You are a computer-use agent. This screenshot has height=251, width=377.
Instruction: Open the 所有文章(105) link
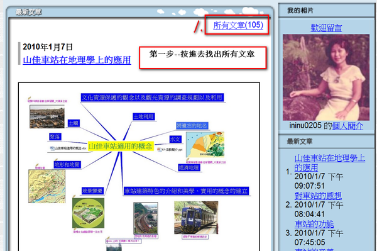238,25
